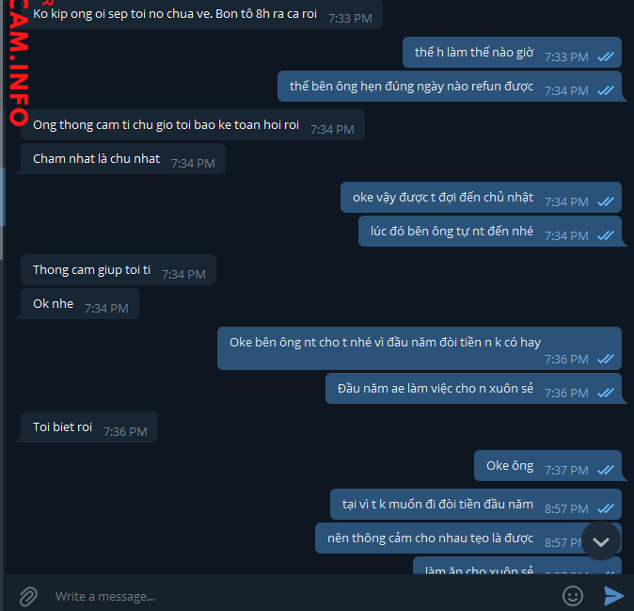The height and width of the screenshot is (611, 634).
Task: Focus the 'Write a message...' input field
Action: pyautogui.click(x=303, y=596)
